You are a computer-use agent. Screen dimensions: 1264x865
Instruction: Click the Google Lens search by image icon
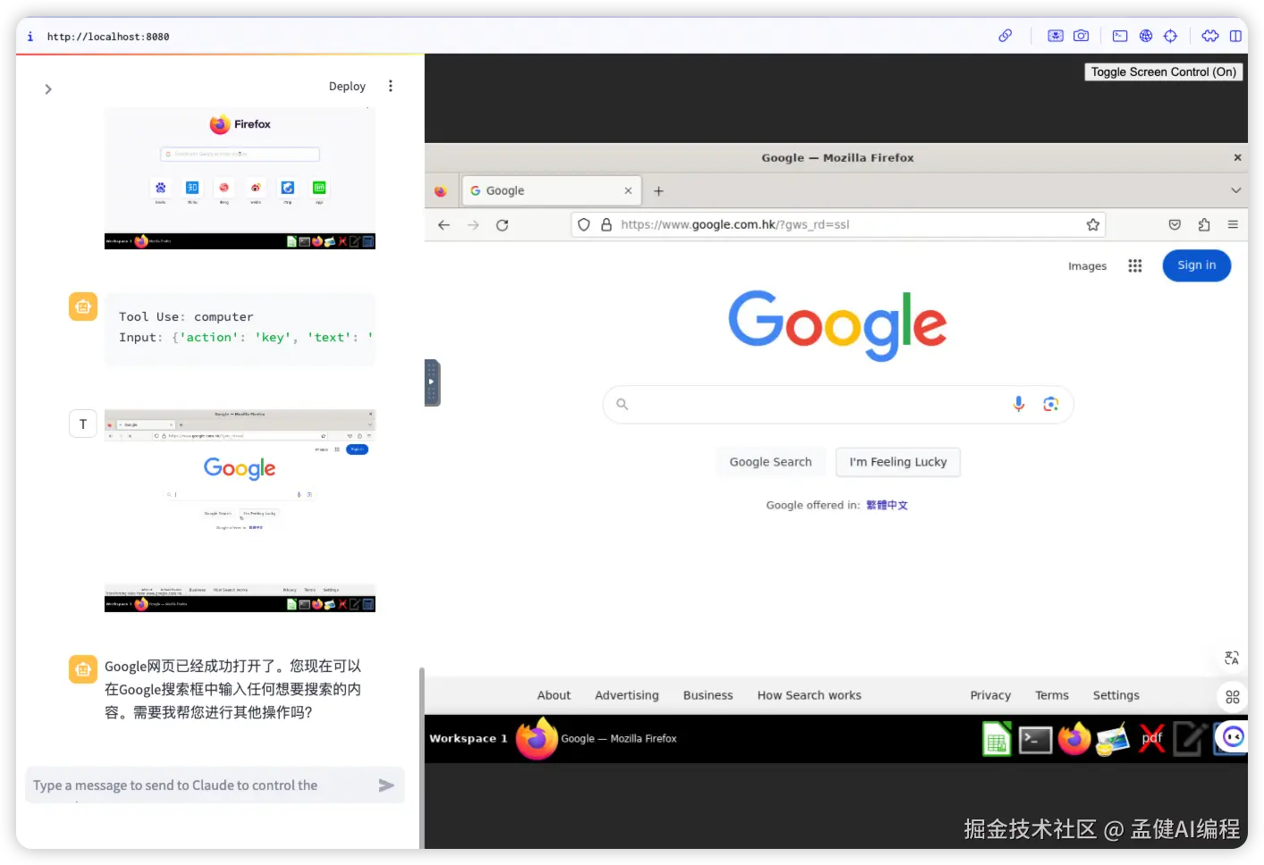point(1051,404)
